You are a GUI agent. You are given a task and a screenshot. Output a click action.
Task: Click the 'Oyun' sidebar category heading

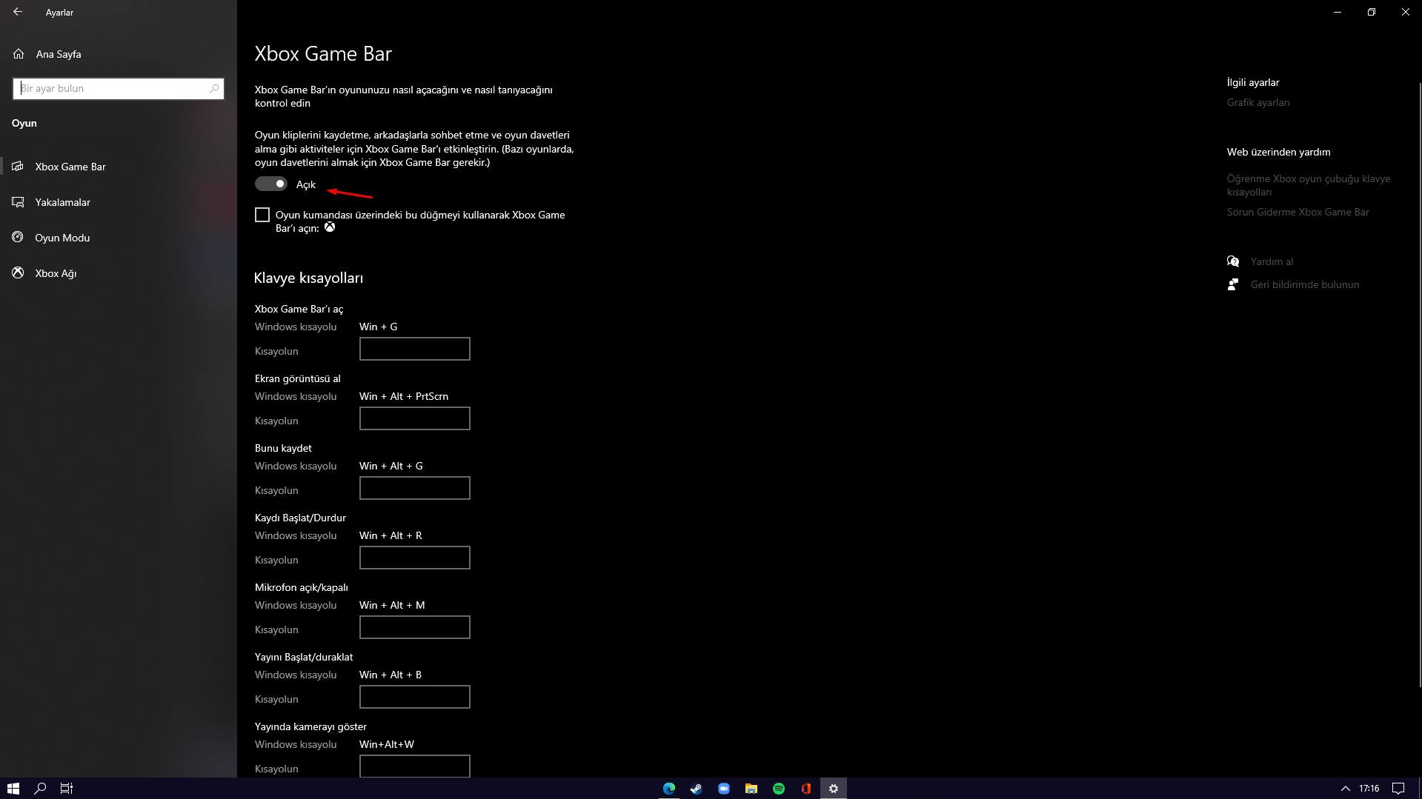coord(24,123)
